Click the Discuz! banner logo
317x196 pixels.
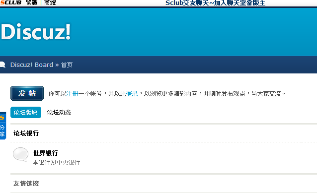[36, 31]
